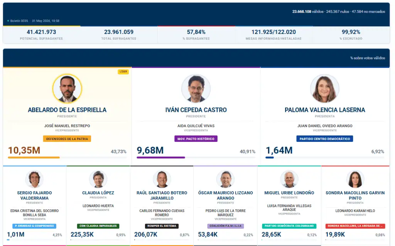Click the 1,64M vote count

(279, 151)
